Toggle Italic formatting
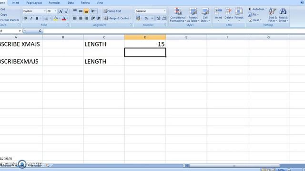Screen dimensions: 305x171 [x=31, y=18]
